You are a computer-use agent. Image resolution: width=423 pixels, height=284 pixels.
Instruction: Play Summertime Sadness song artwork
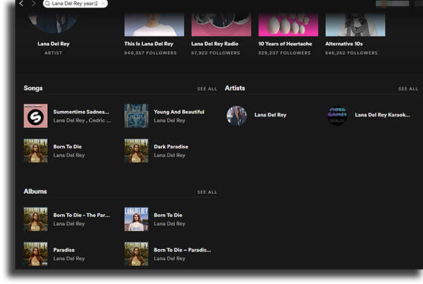click(35, 116)
